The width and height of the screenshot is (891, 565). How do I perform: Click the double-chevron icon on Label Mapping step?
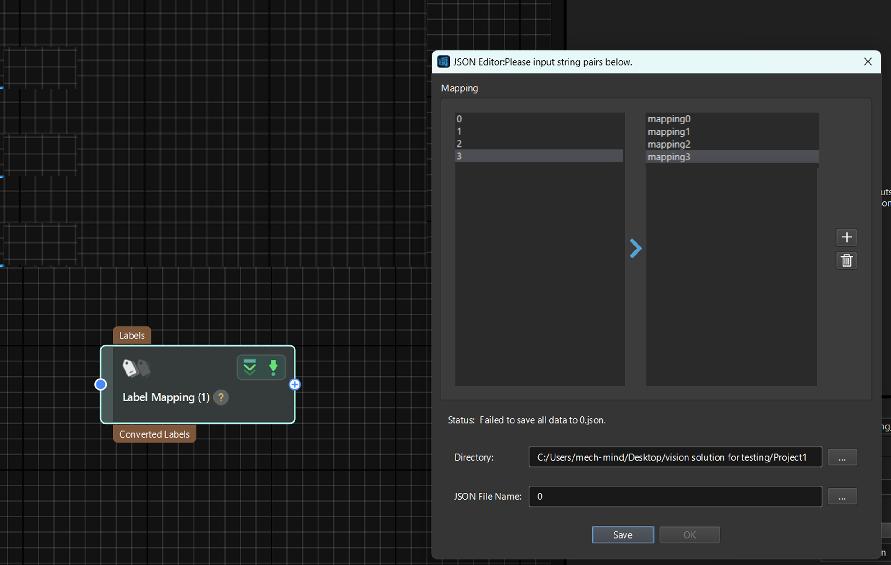pos(250,367)
